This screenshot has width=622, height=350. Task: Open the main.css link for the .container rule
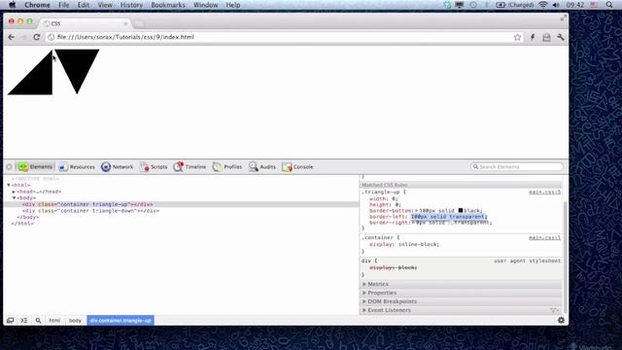[x=544, y=237]
